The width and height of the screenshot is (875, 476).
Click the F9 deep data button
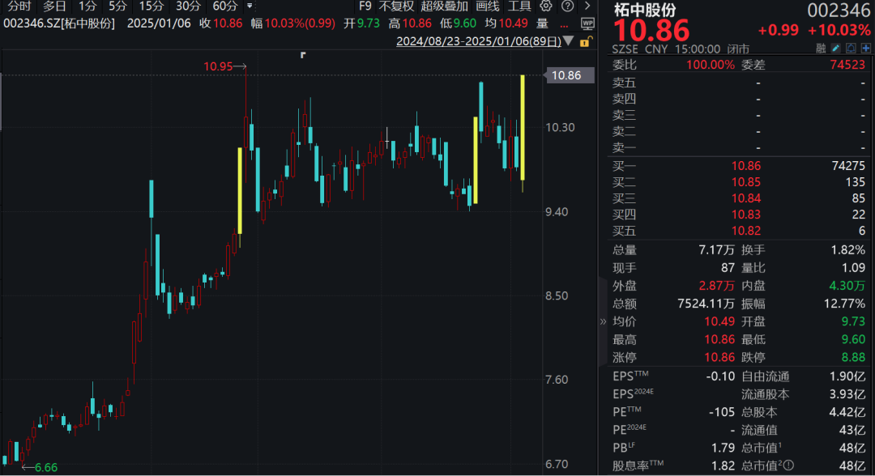click(365, 6)
